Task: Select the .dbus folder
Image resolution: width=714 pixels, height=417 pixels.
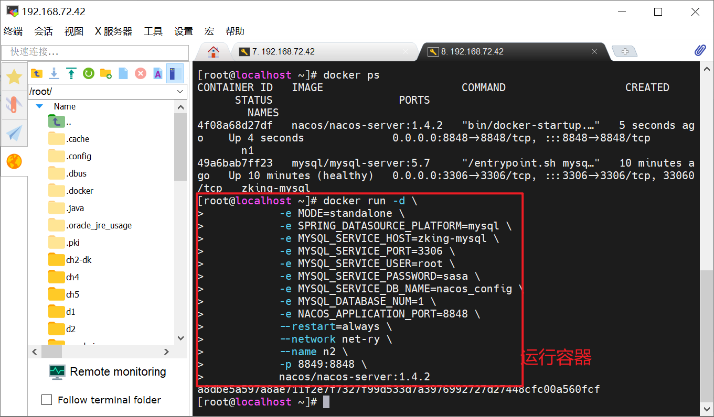Action: coord(67,173)
